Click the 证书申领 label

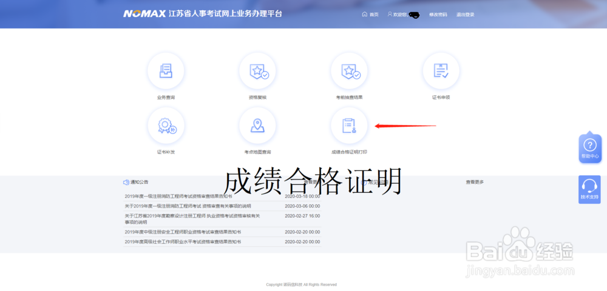pos(441,98)
